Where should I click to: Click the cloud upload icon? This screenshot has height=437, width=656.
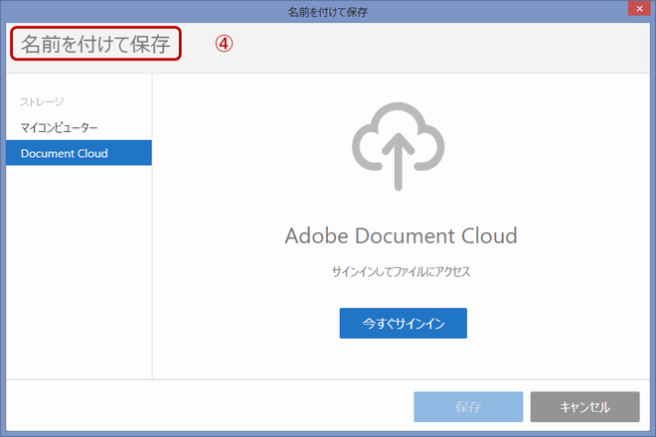pyautogui.click(x=399, y=146)
